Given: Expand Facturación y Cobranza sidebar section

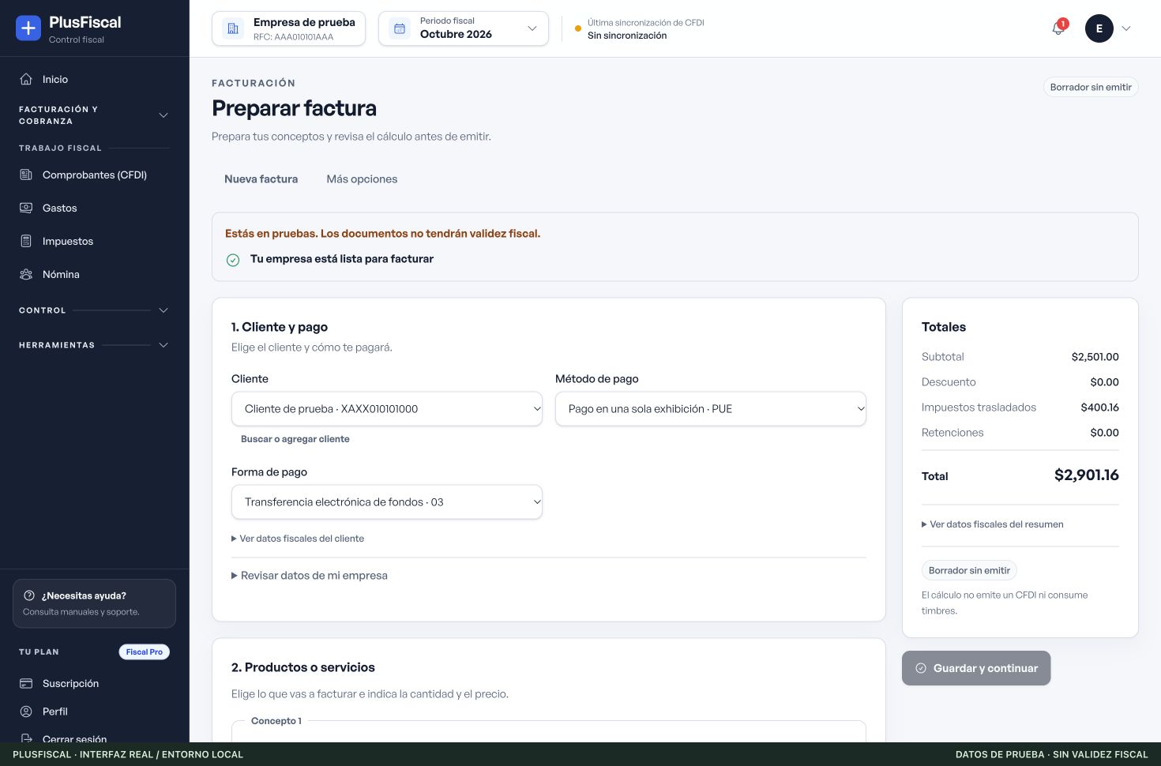Looking at the screenshot, I should click(94, 115).
